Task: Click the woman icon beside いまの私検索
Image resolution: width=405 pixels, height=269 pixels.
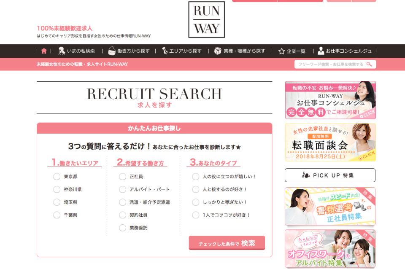Action: point(62,51)
